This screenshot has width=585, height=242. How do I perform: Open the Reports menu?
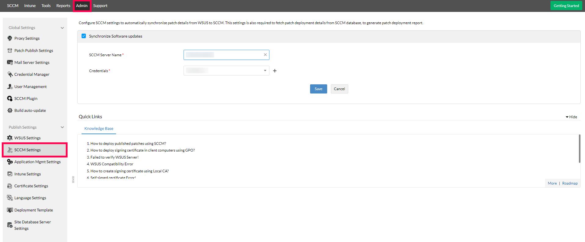(63, 5)
